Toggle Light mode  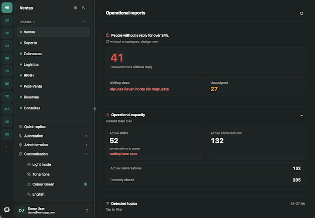point(42,165)
